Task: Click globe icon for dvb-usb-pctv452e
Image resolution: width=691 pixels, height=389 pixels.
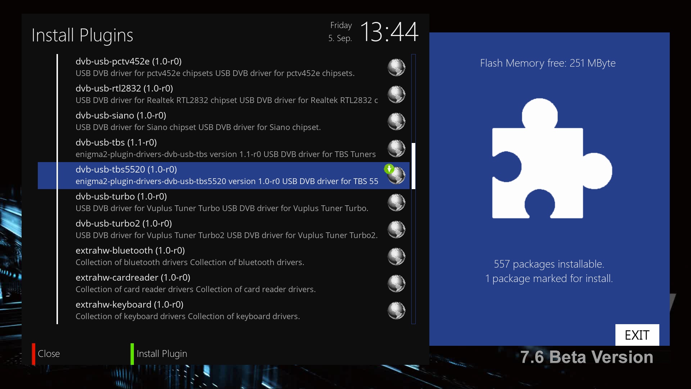Action: pos(396,67)
